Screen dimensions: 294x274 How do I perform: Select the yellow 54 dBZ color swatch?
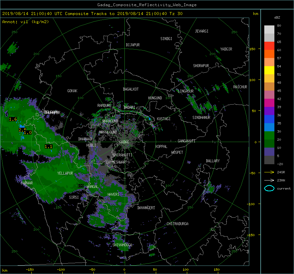269,70
